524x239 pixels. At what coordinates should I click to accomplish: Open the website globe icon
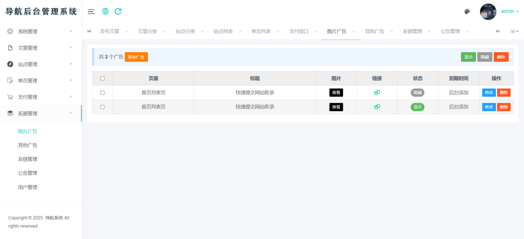pyautogui.click(x=105, y=11)
